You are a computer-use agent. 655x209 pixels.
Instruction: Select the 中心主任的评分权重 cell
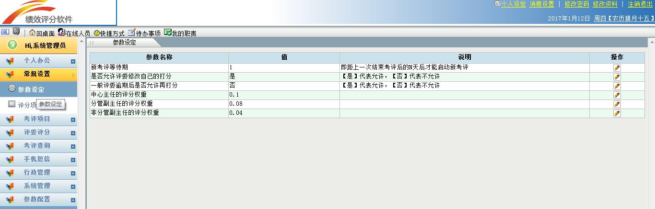159,95
